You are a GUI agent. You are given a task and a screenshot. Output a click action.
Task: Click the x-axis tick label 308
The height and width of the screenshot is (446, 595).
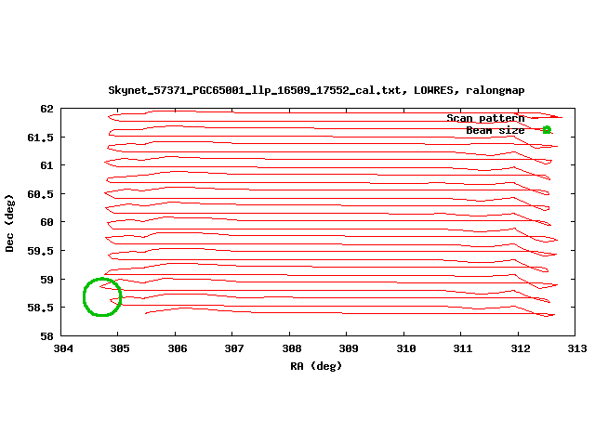tap(291, 348)
